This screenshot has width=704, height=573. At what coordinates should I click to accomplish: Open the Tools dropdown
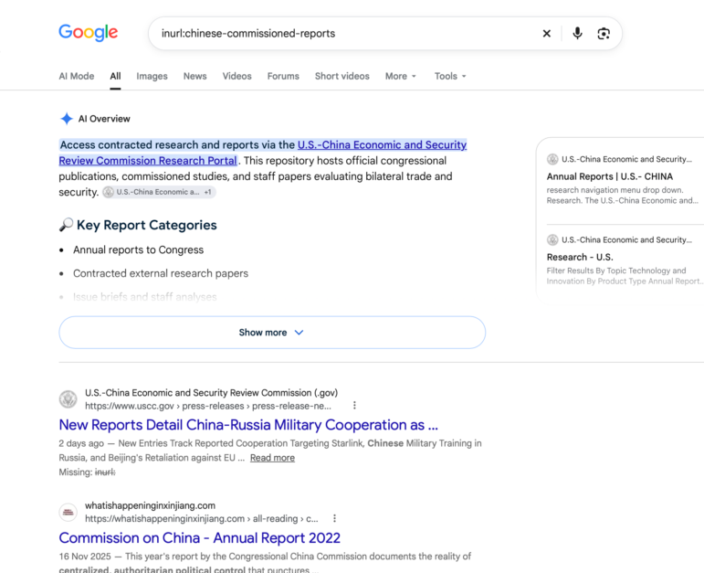(x=450, y=76)
